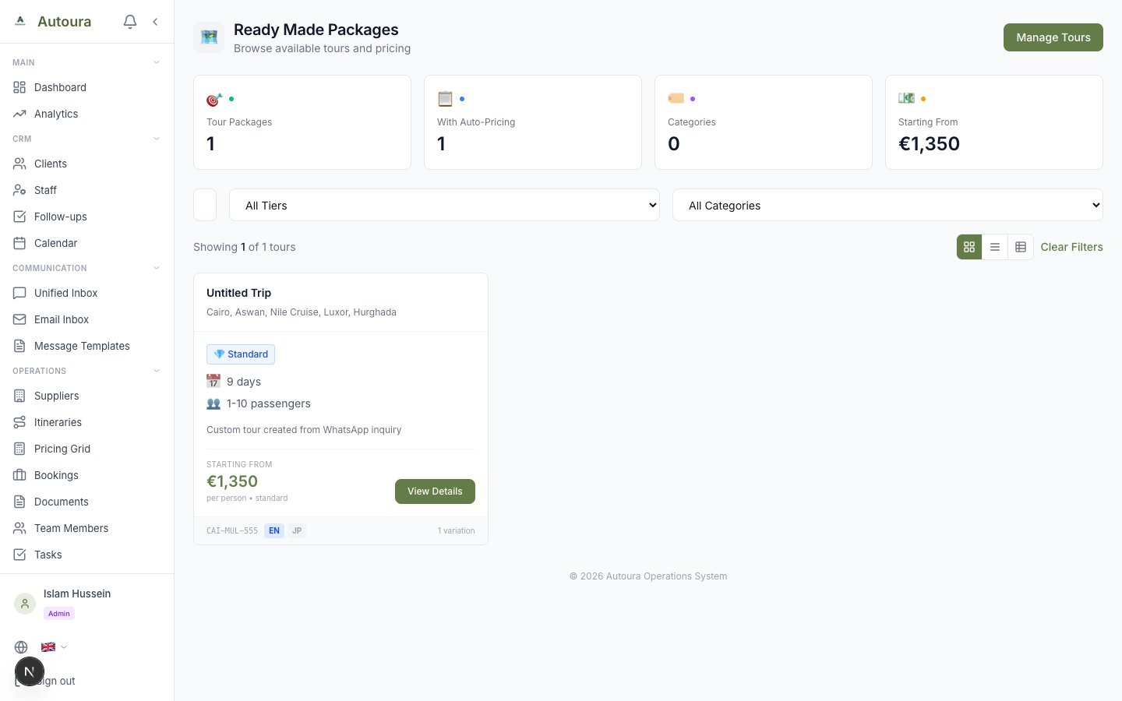The width and height of the screenshot is (1122, 701).
Task: Collapse the CRM section
Action: pyautogui.click(x=157, y=139)
